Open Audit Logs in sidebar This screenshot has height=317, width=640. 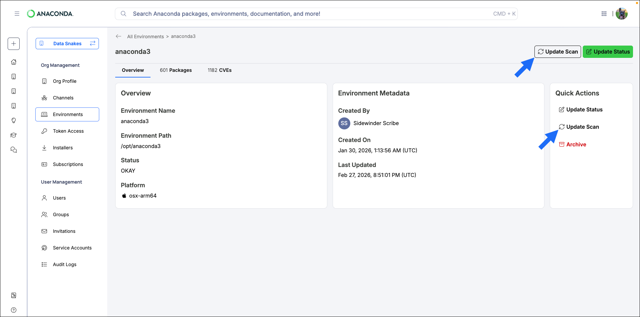tap(67, 264)
